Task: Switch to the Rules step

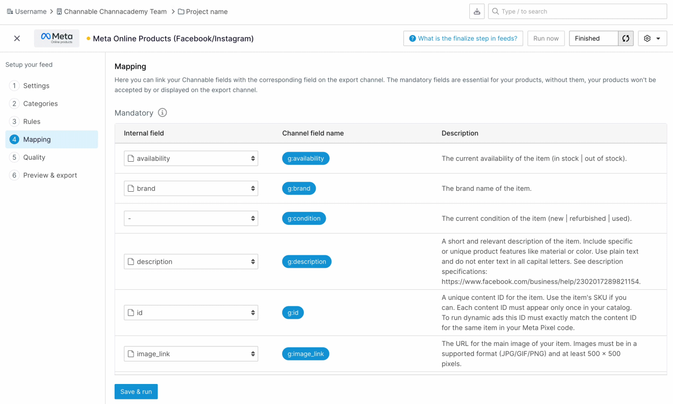Action: 32,122
